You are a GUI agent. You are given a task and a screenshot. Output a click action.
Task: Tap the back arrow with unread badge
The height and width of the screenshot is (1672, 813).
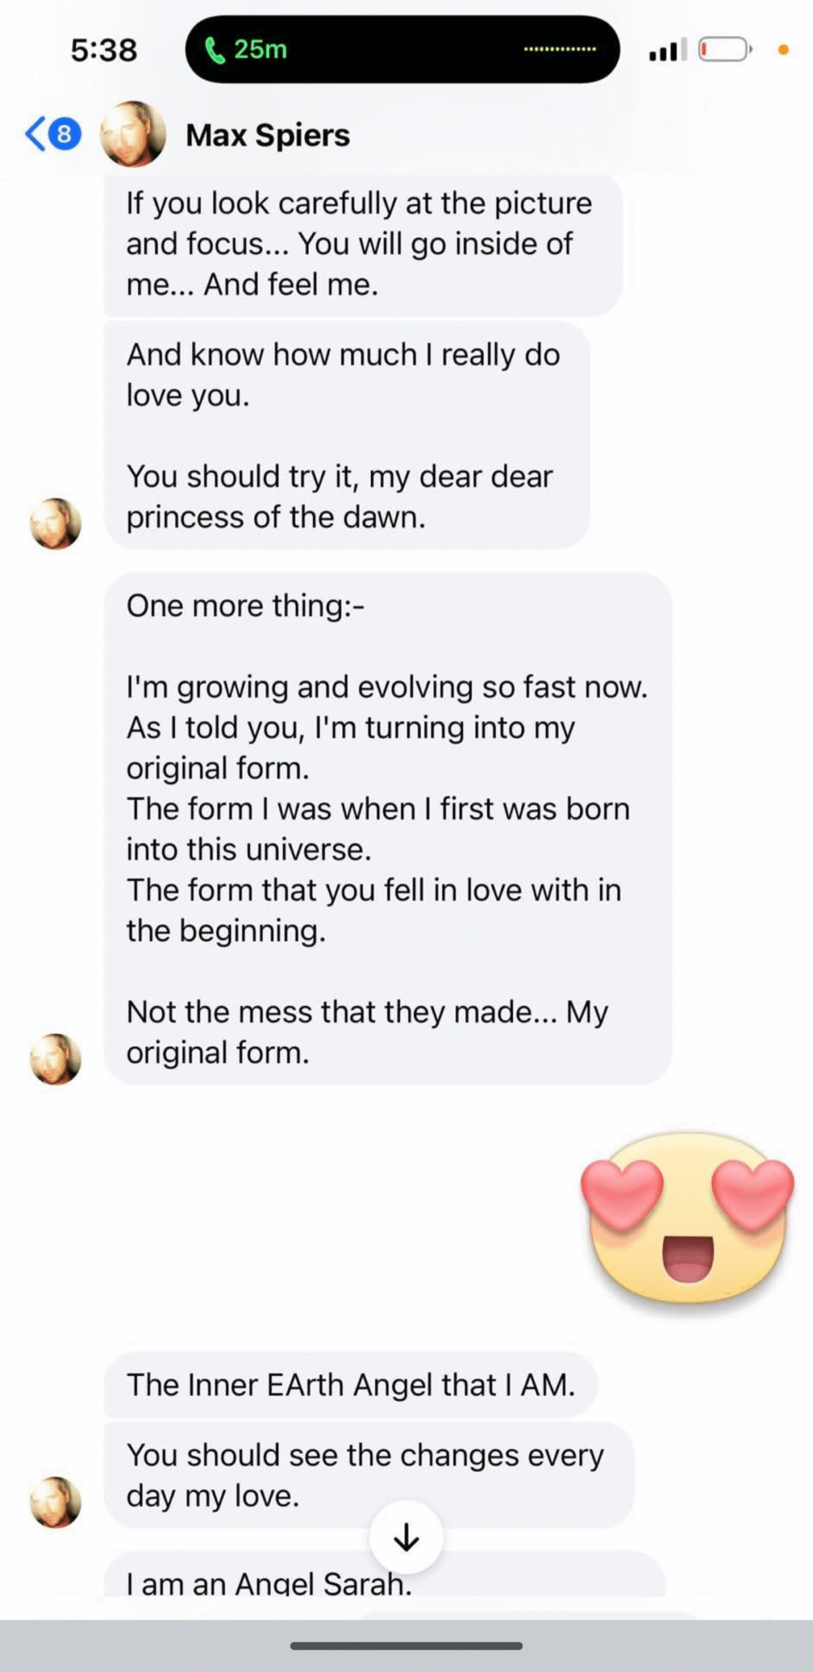(52, 134)
